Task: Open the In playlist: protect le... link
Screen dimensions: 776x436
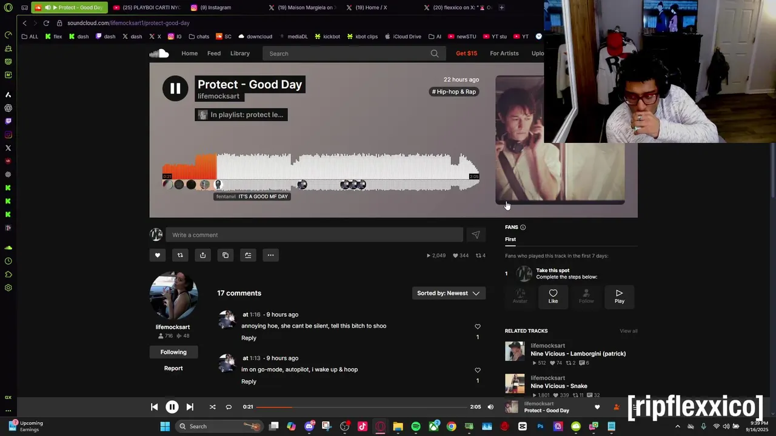Action: (x=241, y=114)
